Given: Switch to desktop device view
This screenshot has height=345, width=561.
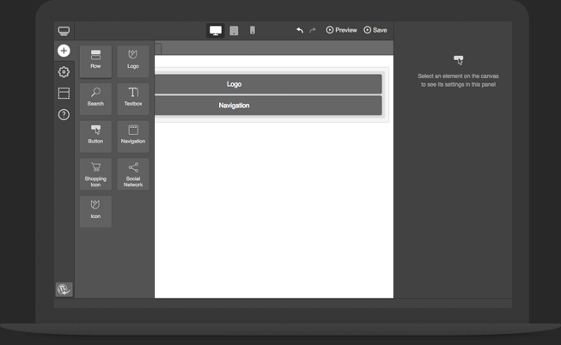Looking at the screenshot, I should [x=216, y=30].
